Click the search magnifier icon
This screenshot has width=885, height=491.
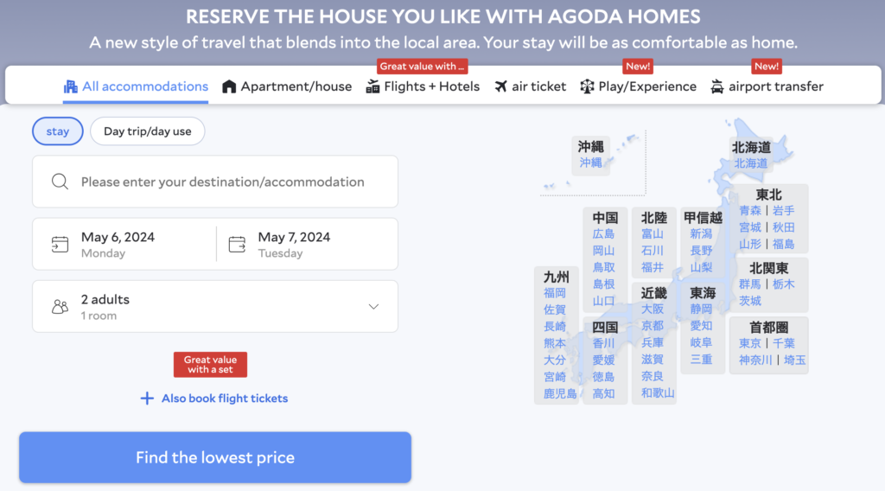coord(60,182)
